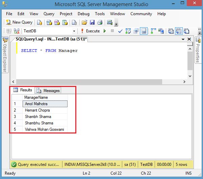Click the Print icon
The image size is (203, 179).
click(x=100, y=22)
